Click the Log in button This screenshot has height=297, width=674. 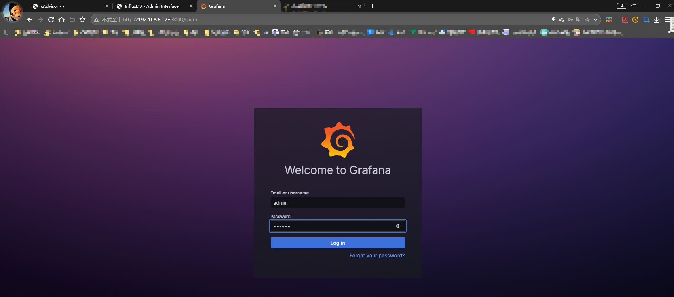coord(338,243)
